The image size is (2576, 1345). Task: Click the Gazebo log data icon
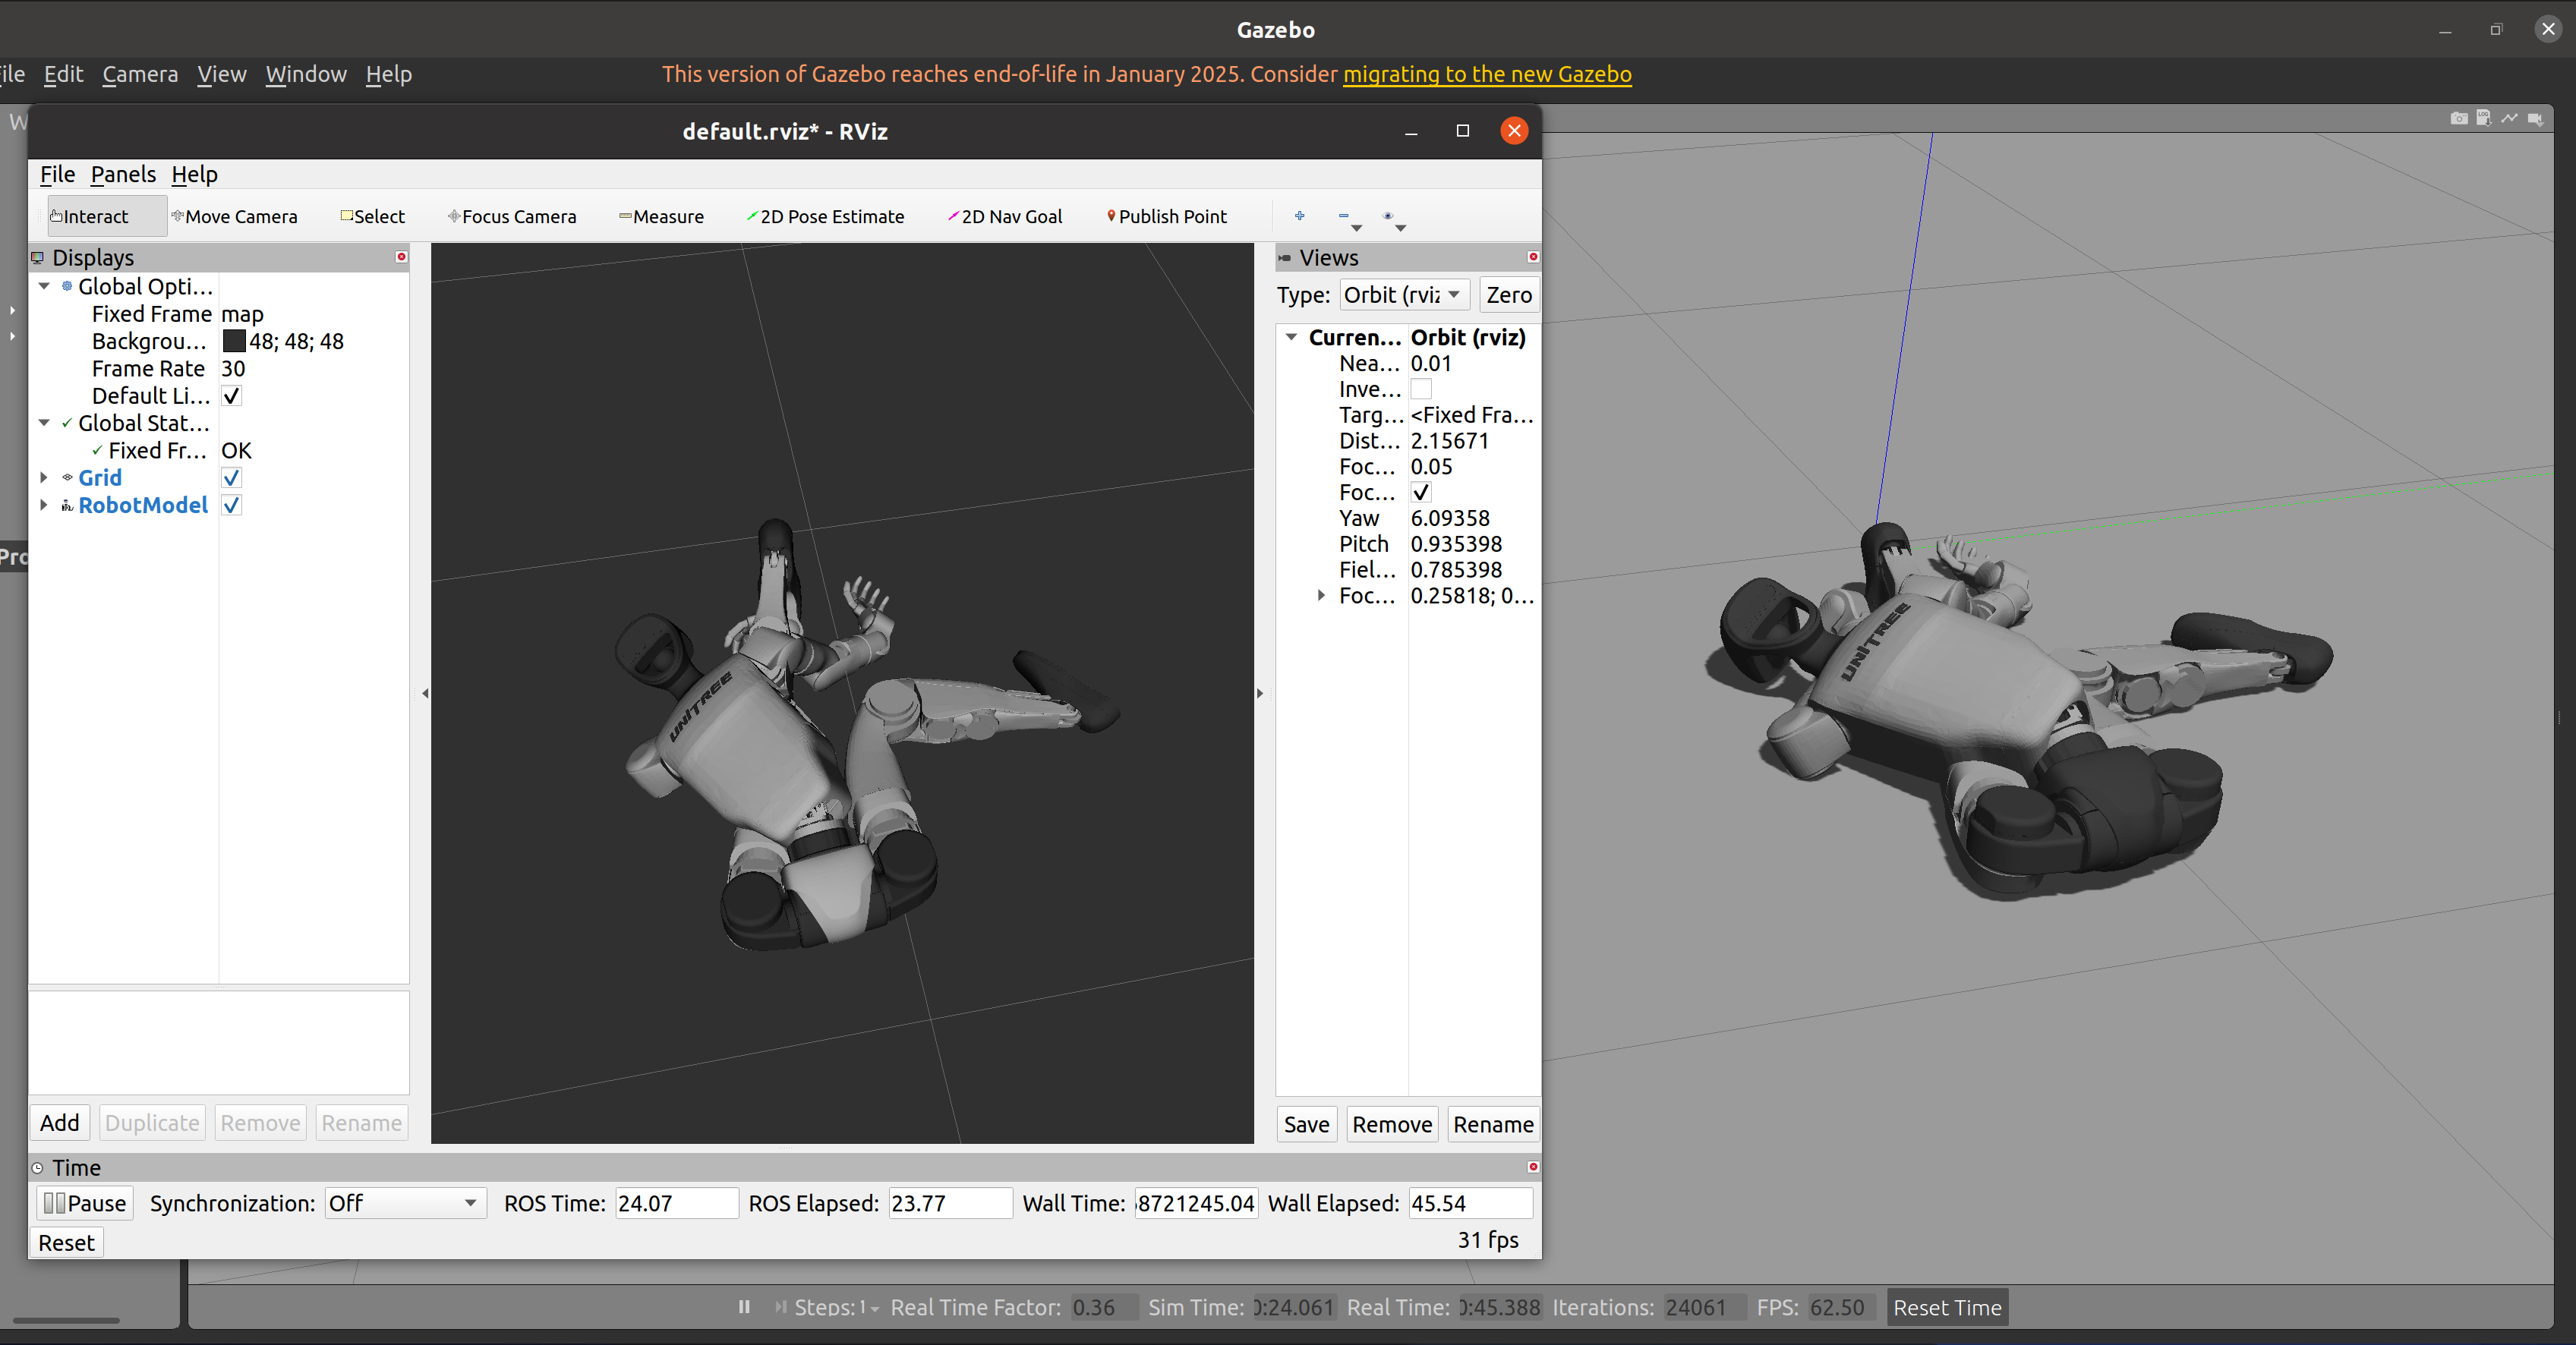2483,118
